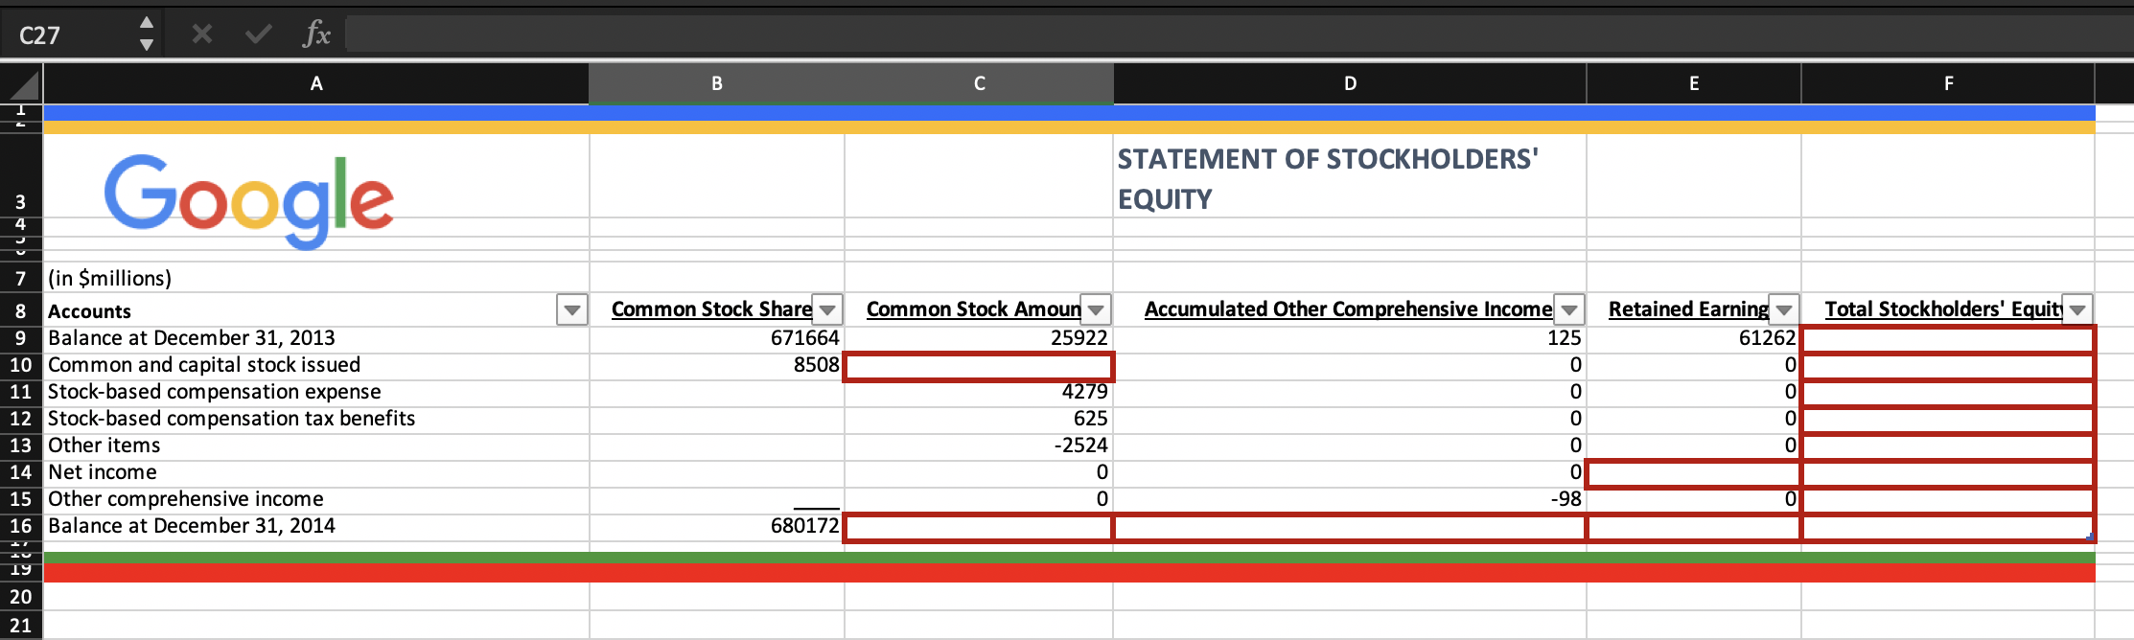Viewport: 2134px width, 640px height.
Task: Click the cancel (X) icon in formula bar
Action: [x=201, y=34]
